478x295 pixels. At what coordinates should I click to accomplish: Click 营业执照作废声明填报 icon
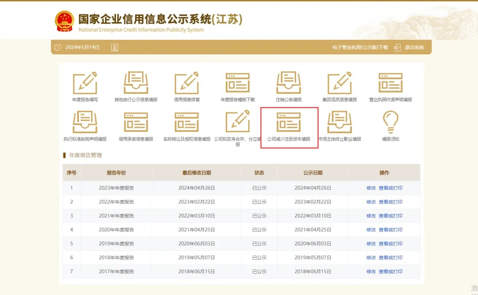point(390,83)
